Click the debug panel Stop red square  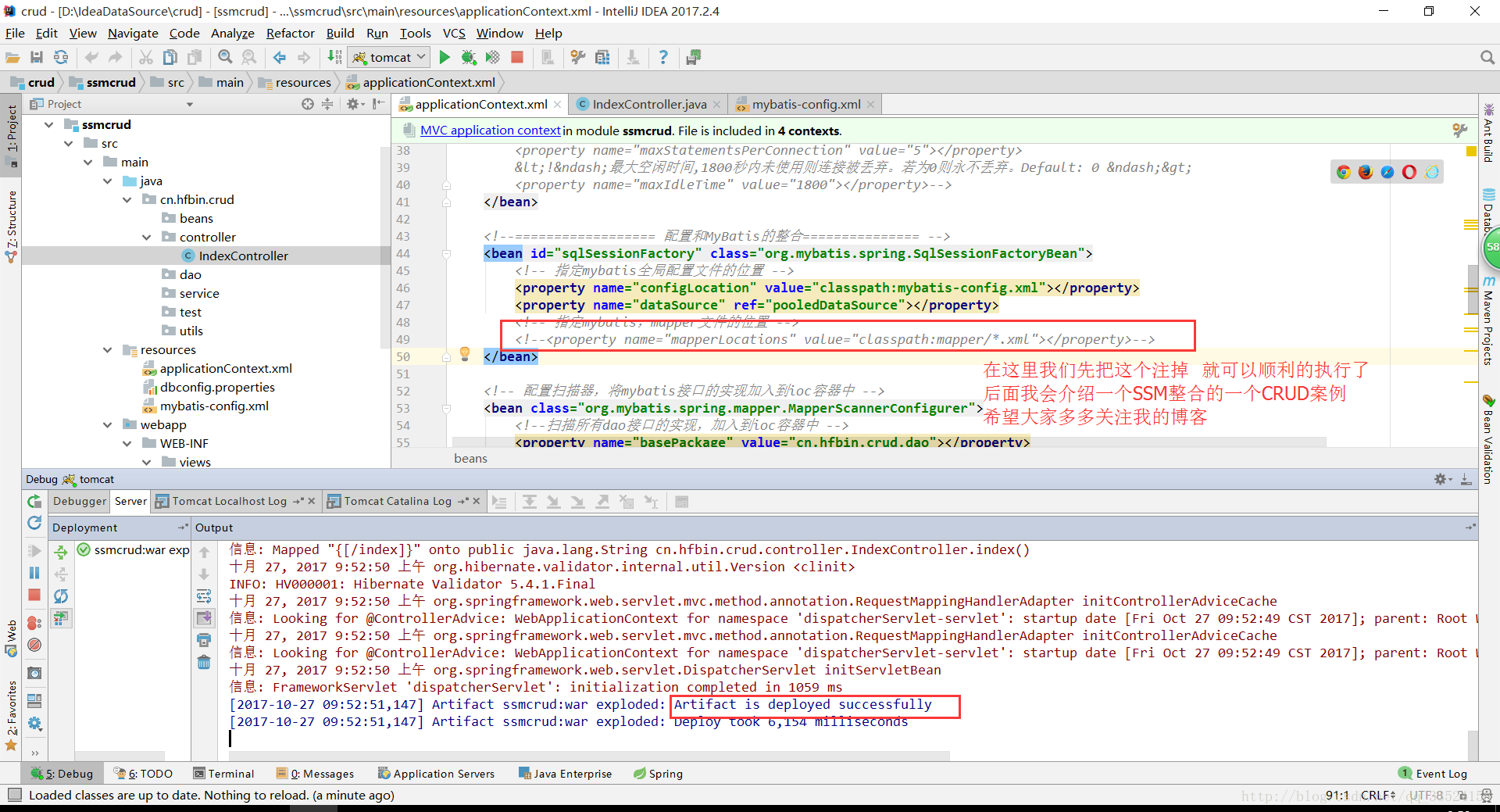pos(34,595)
